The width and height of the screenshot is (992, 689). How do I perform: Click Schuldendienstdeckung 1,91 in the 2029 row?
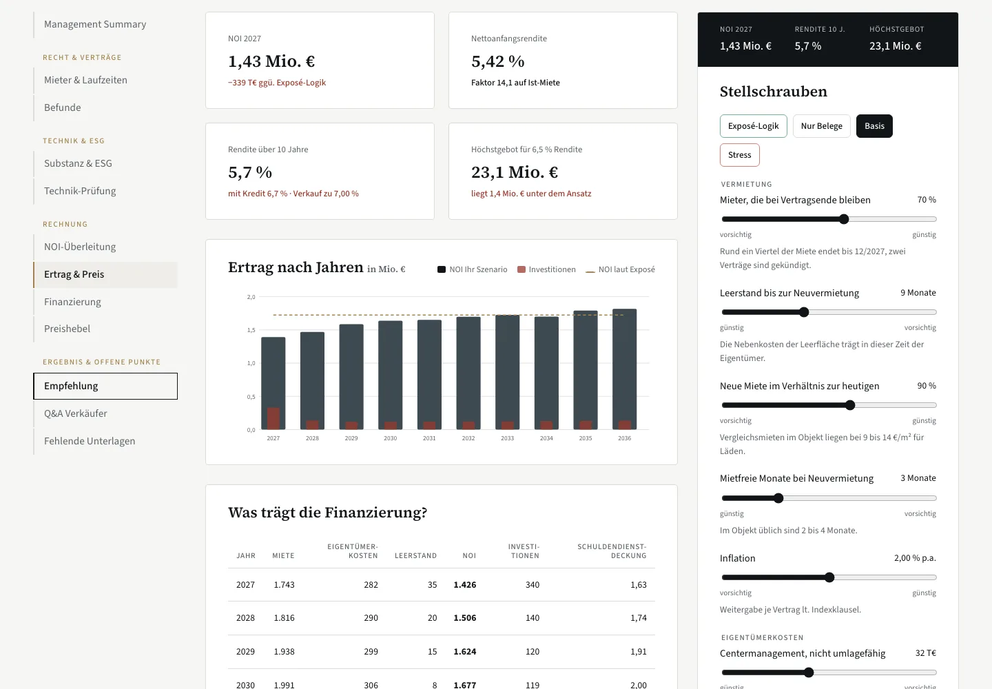point(639,652)
